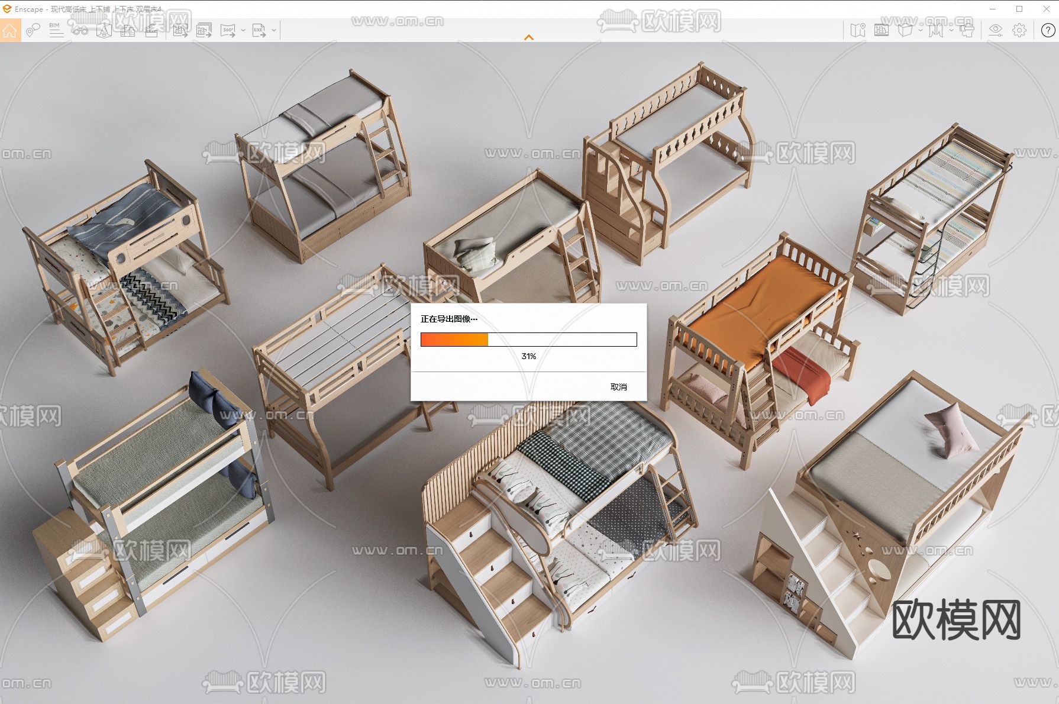Click the open-book navigation icon

click(x=936, y=30)
